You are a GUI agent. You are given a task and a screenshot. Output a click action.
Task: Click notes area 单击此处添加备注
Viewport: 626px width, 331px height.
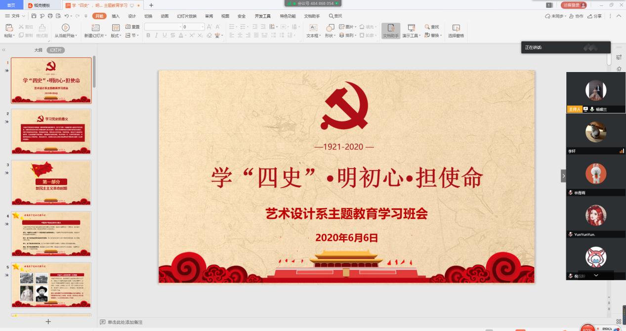[125, 322]
